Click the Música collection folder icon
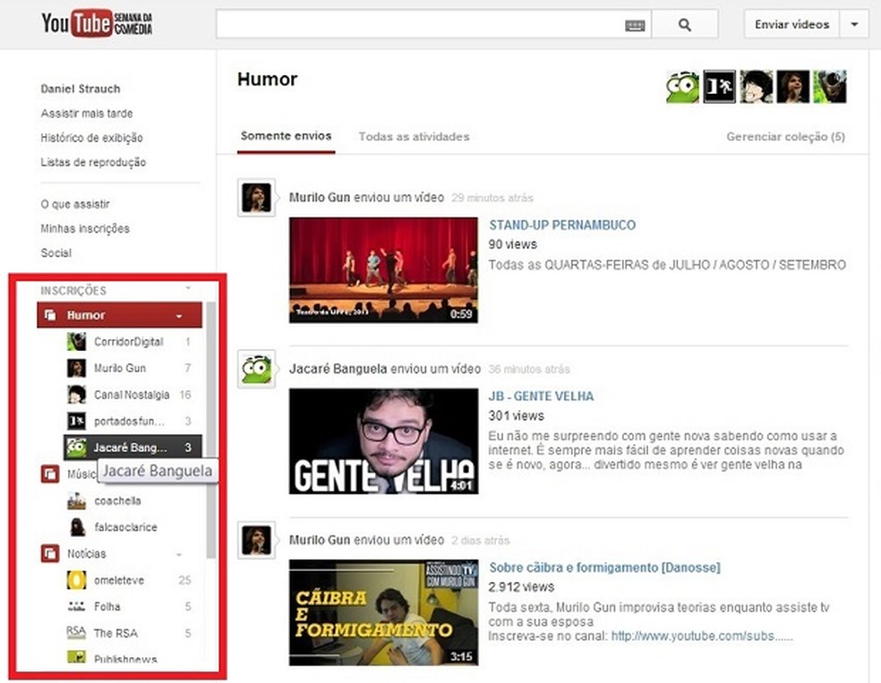Image resolution: width=881 pixels, height=683 pixels. point(50,474)
